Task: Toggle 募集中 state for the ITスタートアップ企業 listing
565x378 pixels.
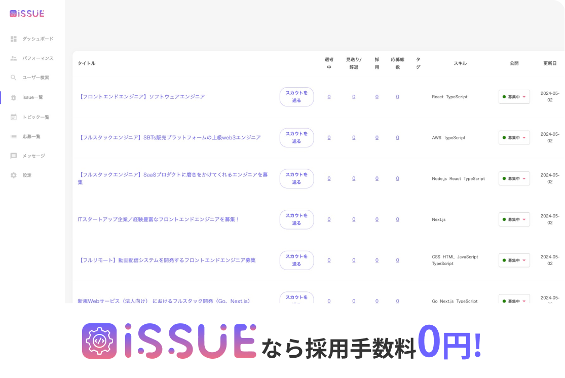Action: 514,219
